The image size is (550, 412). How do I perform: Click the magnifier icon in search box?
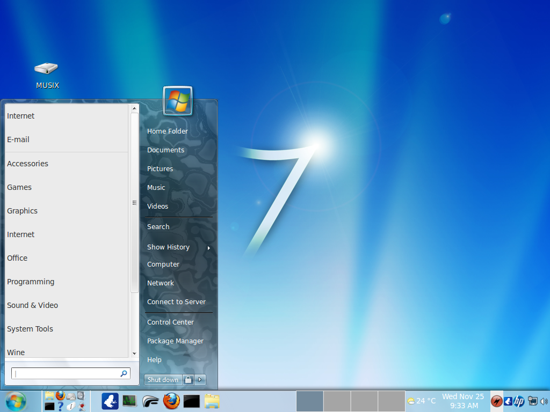[124, 373]
